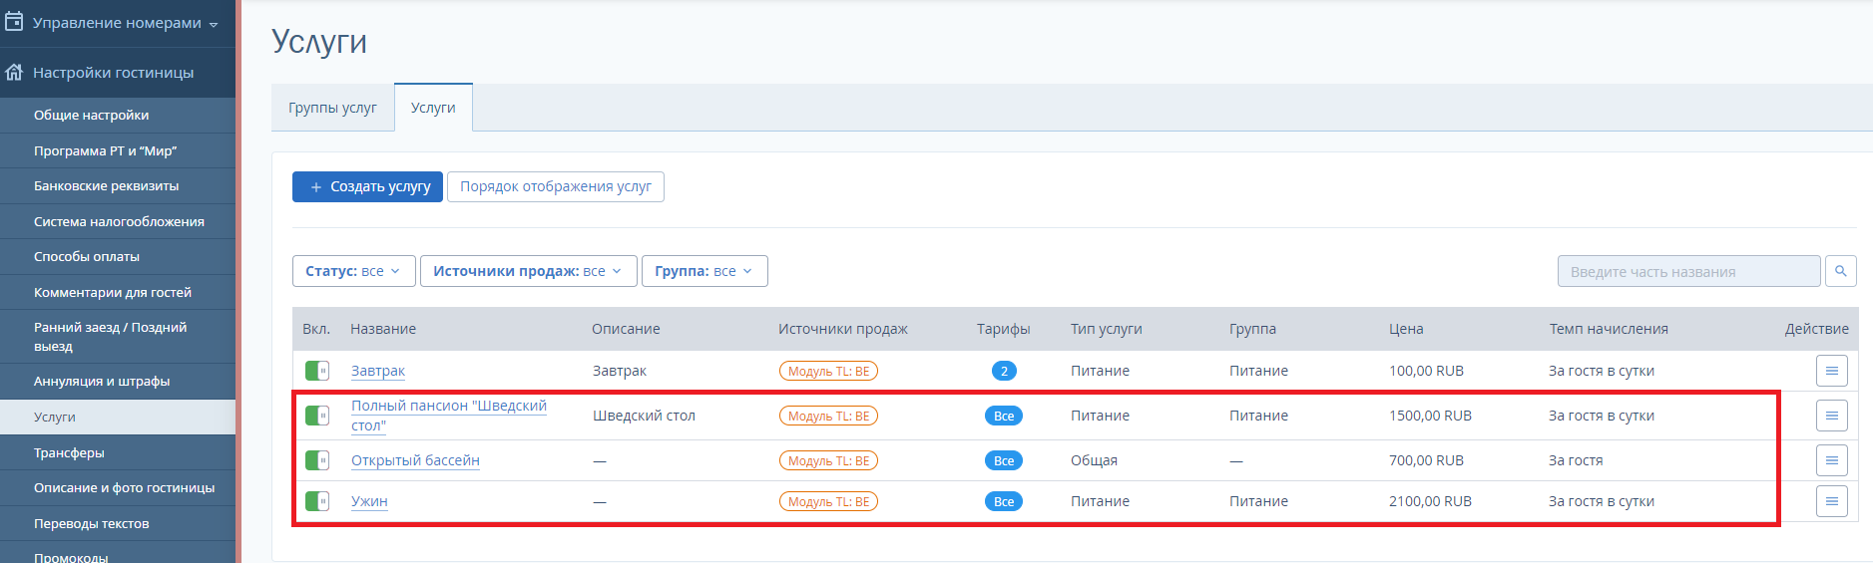Switch to the Группы услуг tab
This screenshot has width=1873, height=563.
click(332, 108)
